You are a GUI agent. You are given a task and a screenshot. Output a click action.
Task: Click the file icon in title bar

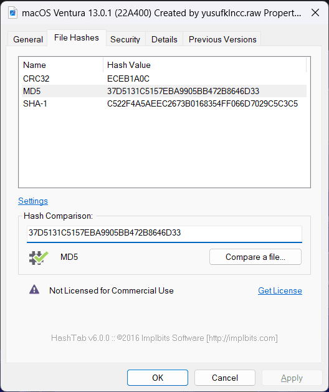click(x=12, y=12)
